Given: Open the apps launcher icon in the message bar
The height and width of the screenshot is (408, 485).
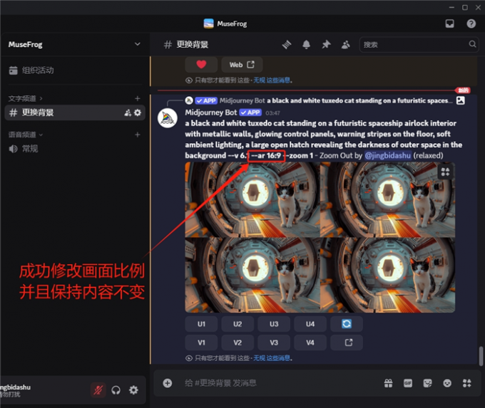Looking at the screenshot, I should (x=466, y=383).
